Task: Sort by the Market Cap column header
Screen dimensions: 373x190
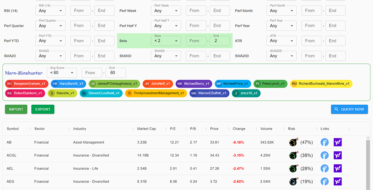Action: pos(146,129)
